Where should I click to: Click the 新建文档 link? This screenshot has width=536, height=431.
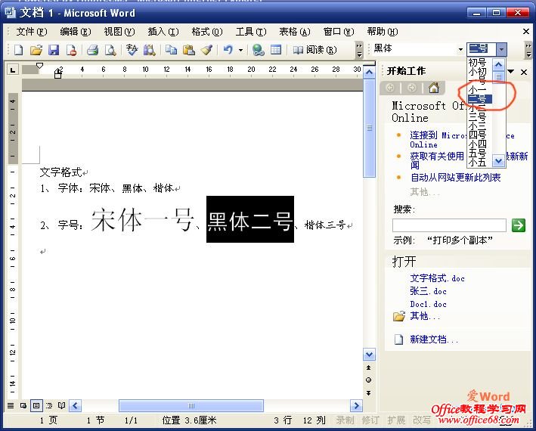(x=434, y=340)
